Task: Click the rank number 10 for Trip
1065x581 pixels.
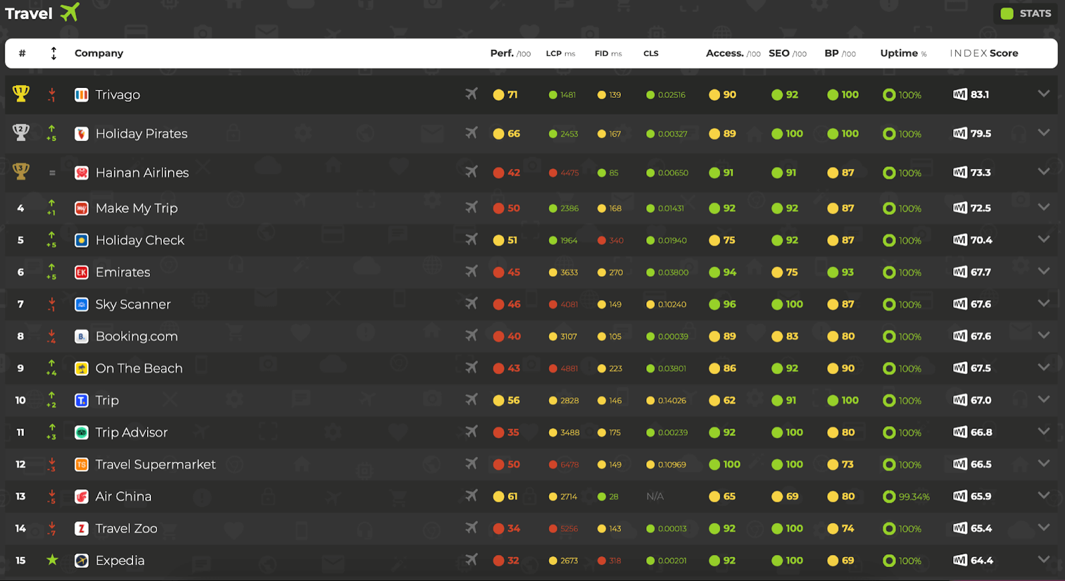Action: pos(21,400)
